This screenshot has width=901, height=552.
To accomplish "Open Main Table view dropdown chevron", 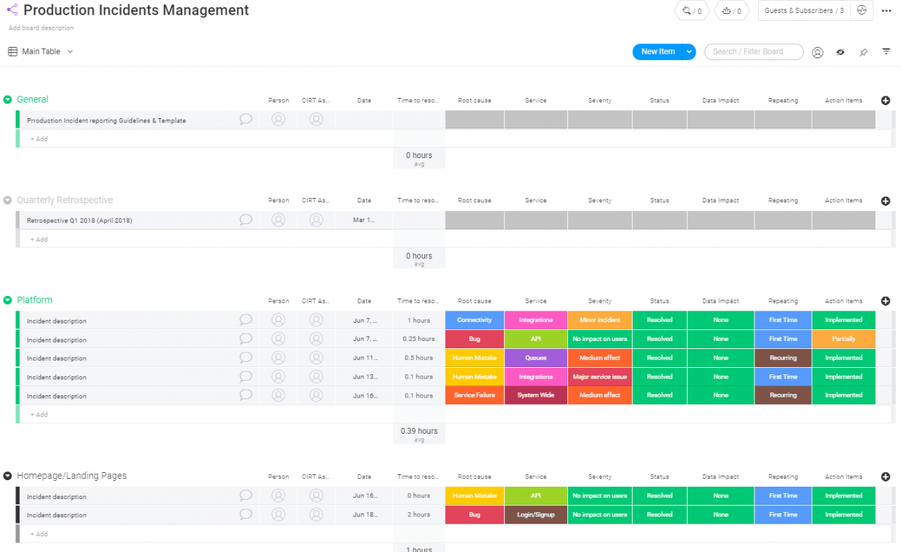I will [x=70, y=52].
